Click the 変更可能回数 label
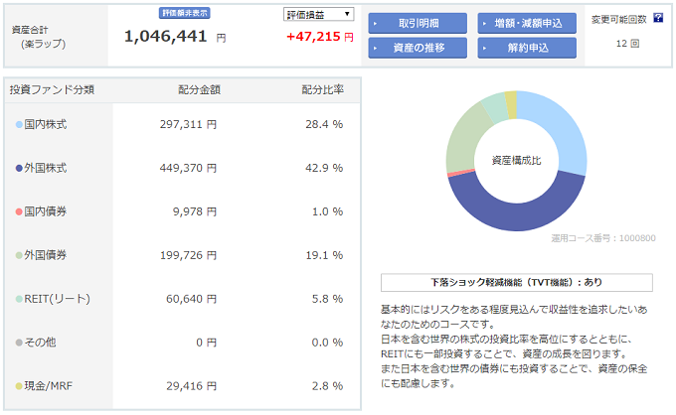 pyautogui.click(x=619, y=20)
